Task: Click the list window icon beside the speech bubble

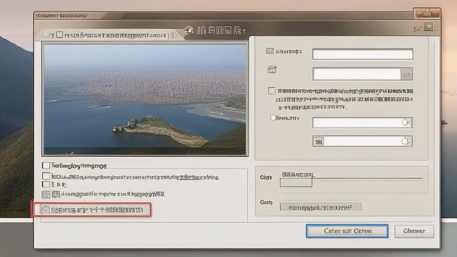Action: (x=429, y=27)
